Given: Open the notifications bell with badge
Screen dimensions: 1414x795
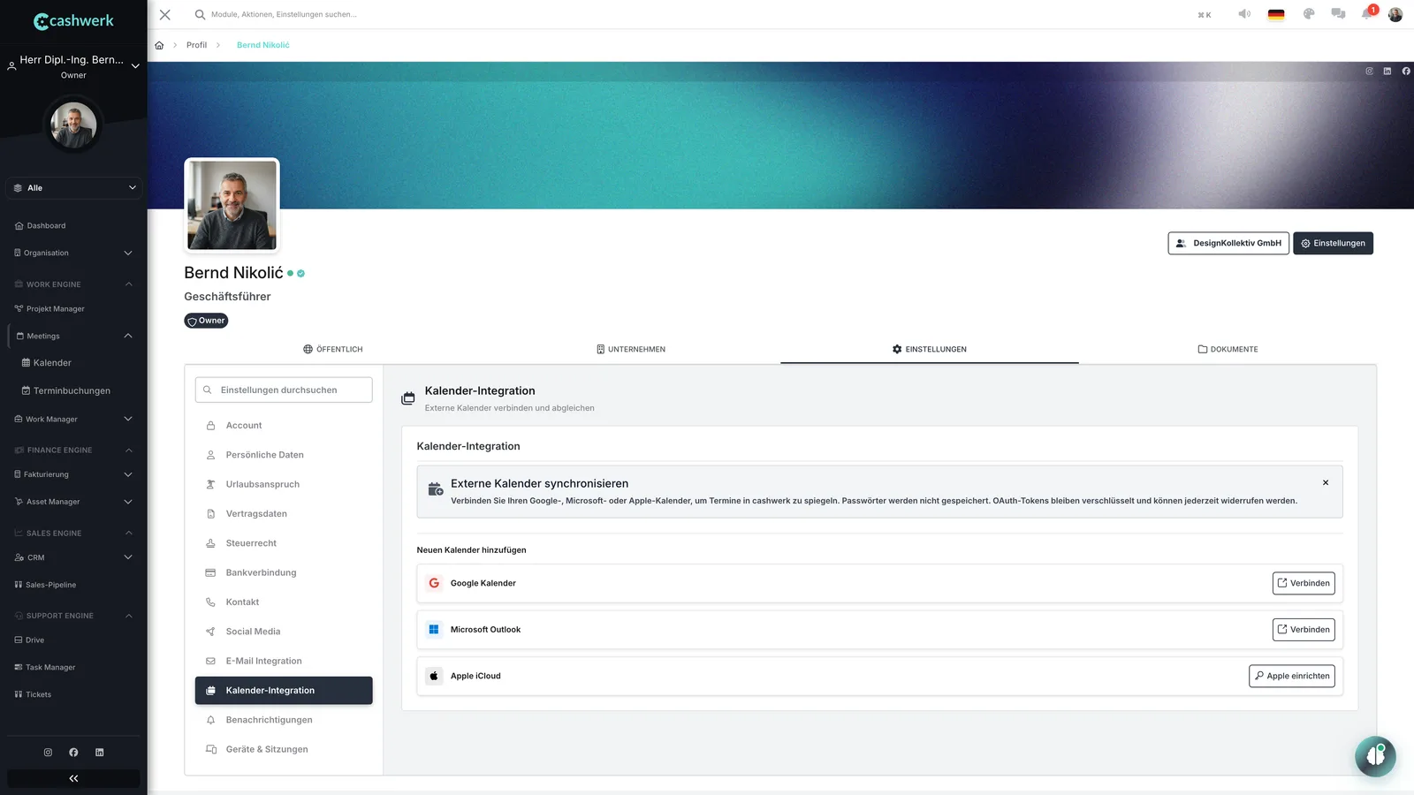Looking at the screenshot, I should pyautogui.click(x=1368, y=13).
